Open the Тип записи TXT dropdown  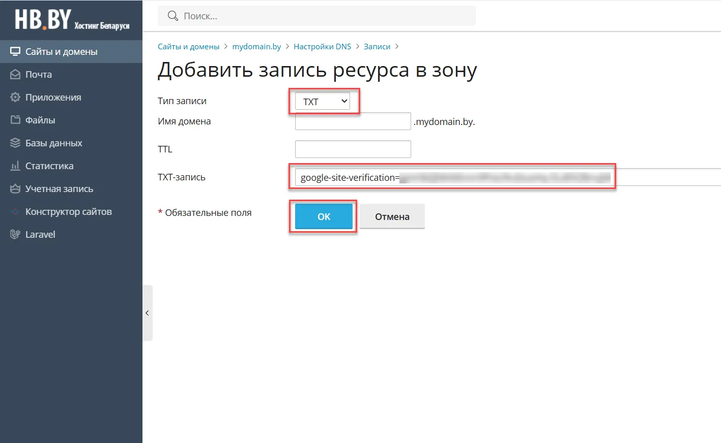[323, 101]
